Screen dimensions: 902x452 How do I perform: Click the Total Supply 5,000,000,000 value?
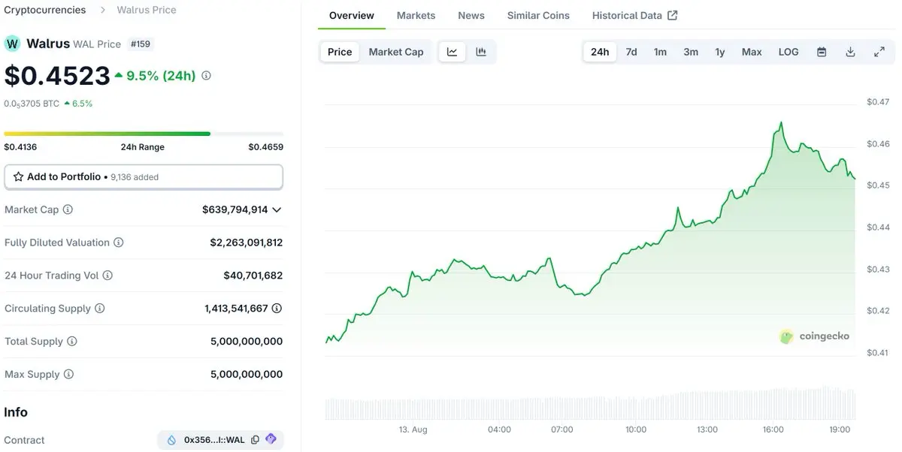tap(247, 342)
